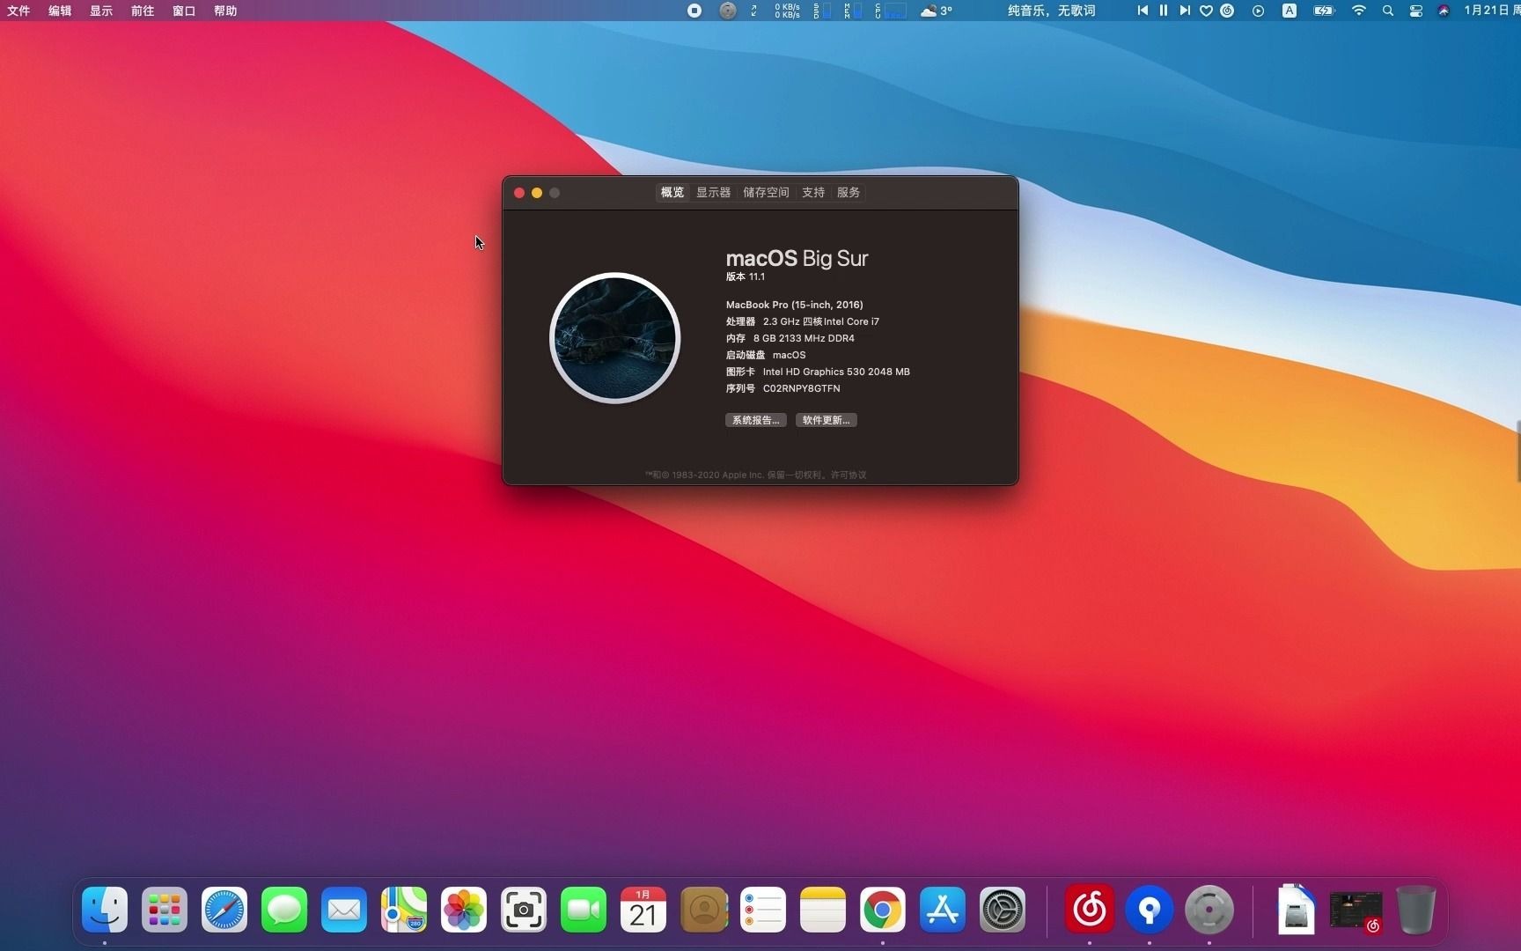Open the App Store in Dock
This screenshot has height=951, width=1521.
click(943, 910)
